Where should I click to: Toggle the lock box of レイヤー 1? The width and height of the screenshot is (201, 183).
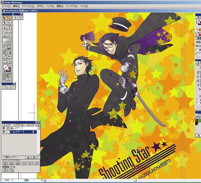click(x=8, y=128)
